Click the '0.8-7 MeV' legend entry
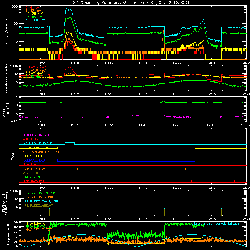250x250 pixels. [x=34, y=73]
